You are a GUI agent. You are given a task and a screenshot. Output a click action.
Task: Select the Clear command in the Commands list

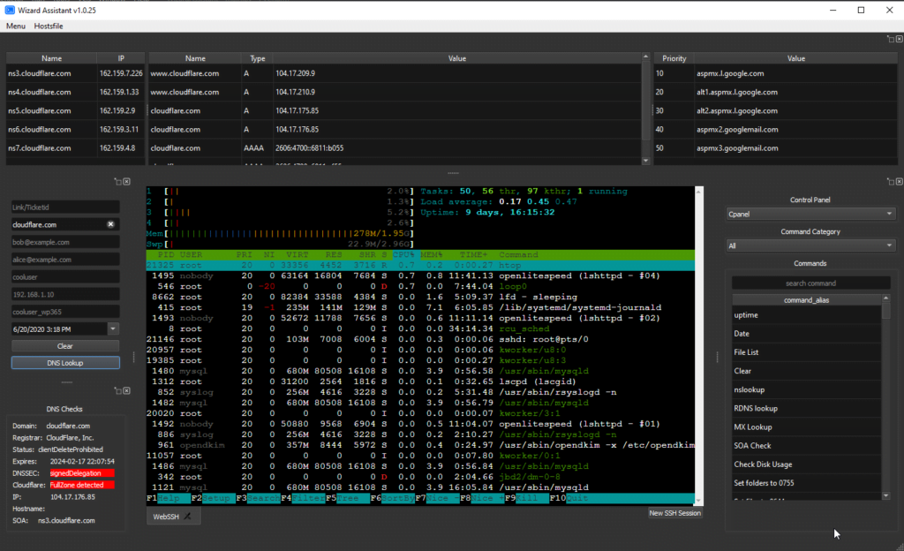click(x=807, y=371)
